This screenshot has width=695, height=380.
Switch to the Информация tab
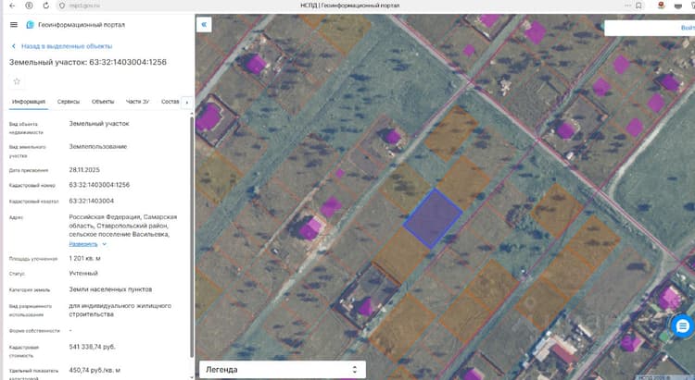(x=29, y=102)
